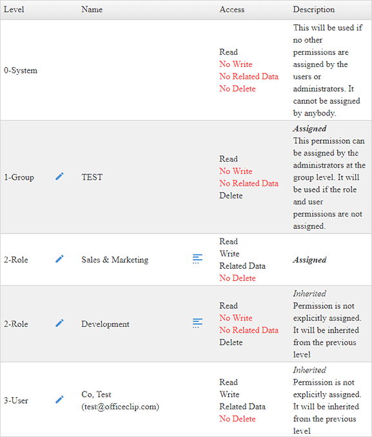The width and height of the screenshot is (372, 437).
Task: Click the Access column header
Action: (231, 10)
